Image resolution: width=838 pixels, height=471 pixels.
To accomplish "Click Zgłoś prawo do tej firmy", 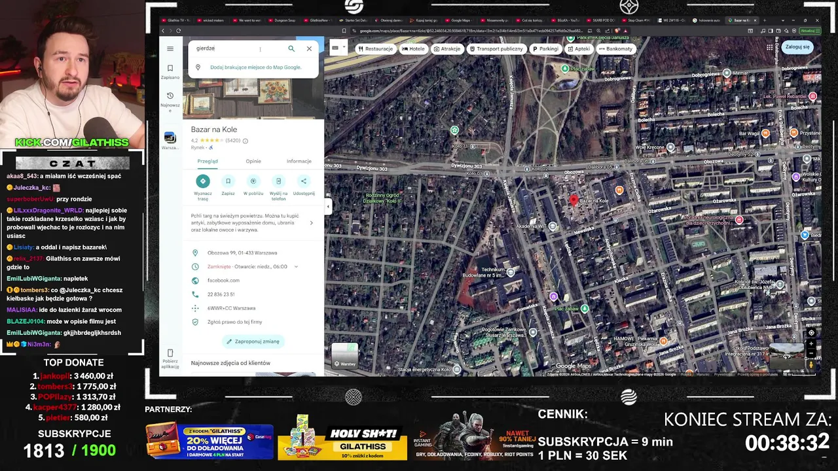I will (234, 322).
